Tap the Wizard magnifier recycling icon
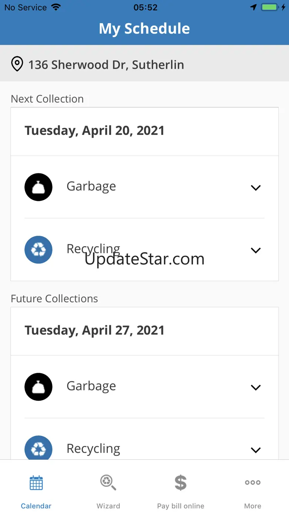This screenshot has height=515, width=289. click(108, 483)
